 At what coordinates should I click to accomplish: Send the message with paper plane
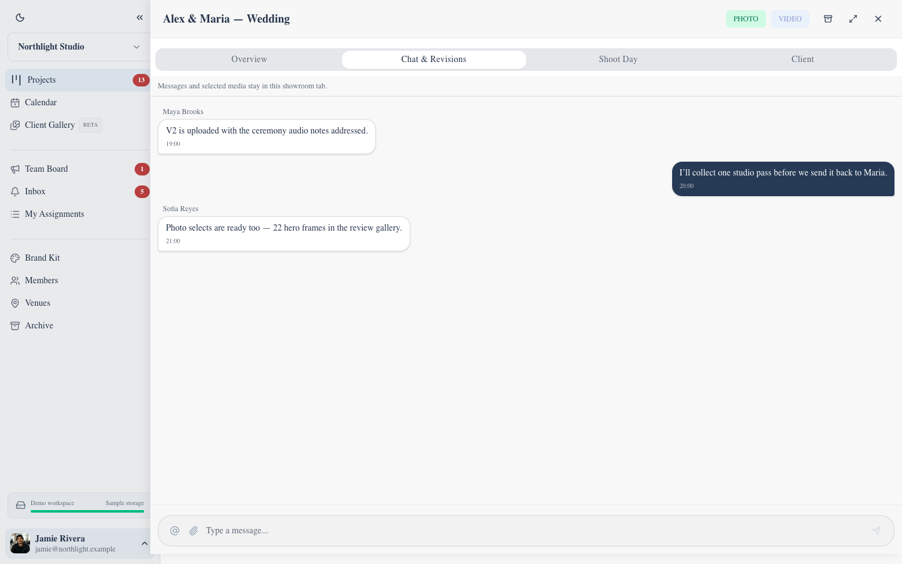coord(876,531)
